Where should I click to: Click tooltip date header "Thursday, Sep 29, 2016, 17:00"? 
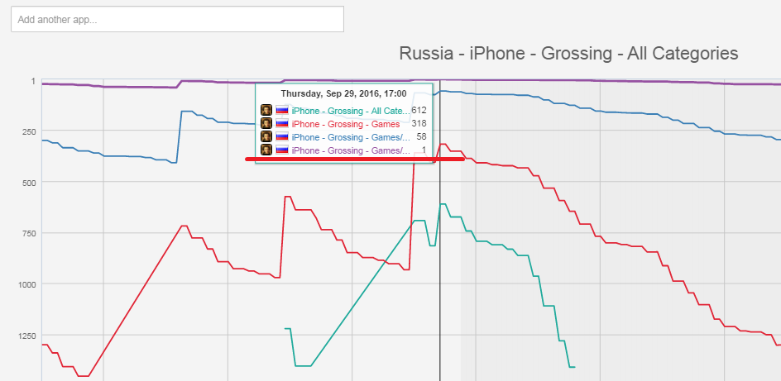(x=343, y=93)
